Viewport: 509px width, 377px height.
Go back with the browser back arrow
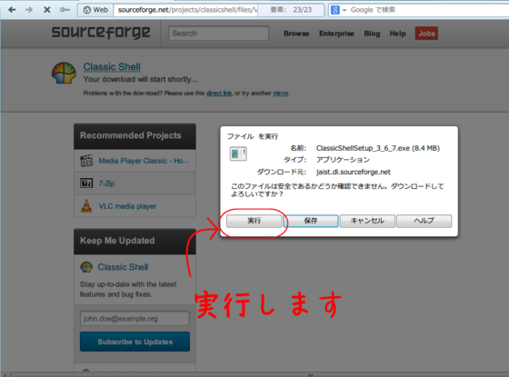[12, 10]
